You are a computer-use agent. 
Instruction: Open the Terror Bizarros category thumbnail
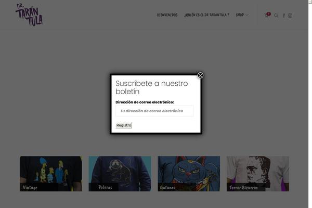click(258, 174)
